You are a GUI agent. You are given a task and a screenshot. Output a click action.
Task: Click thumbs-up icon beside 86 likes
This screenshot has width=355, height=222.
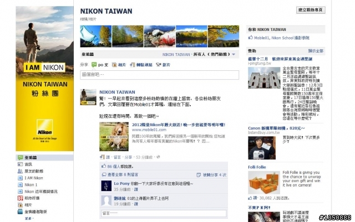(104, 166)
